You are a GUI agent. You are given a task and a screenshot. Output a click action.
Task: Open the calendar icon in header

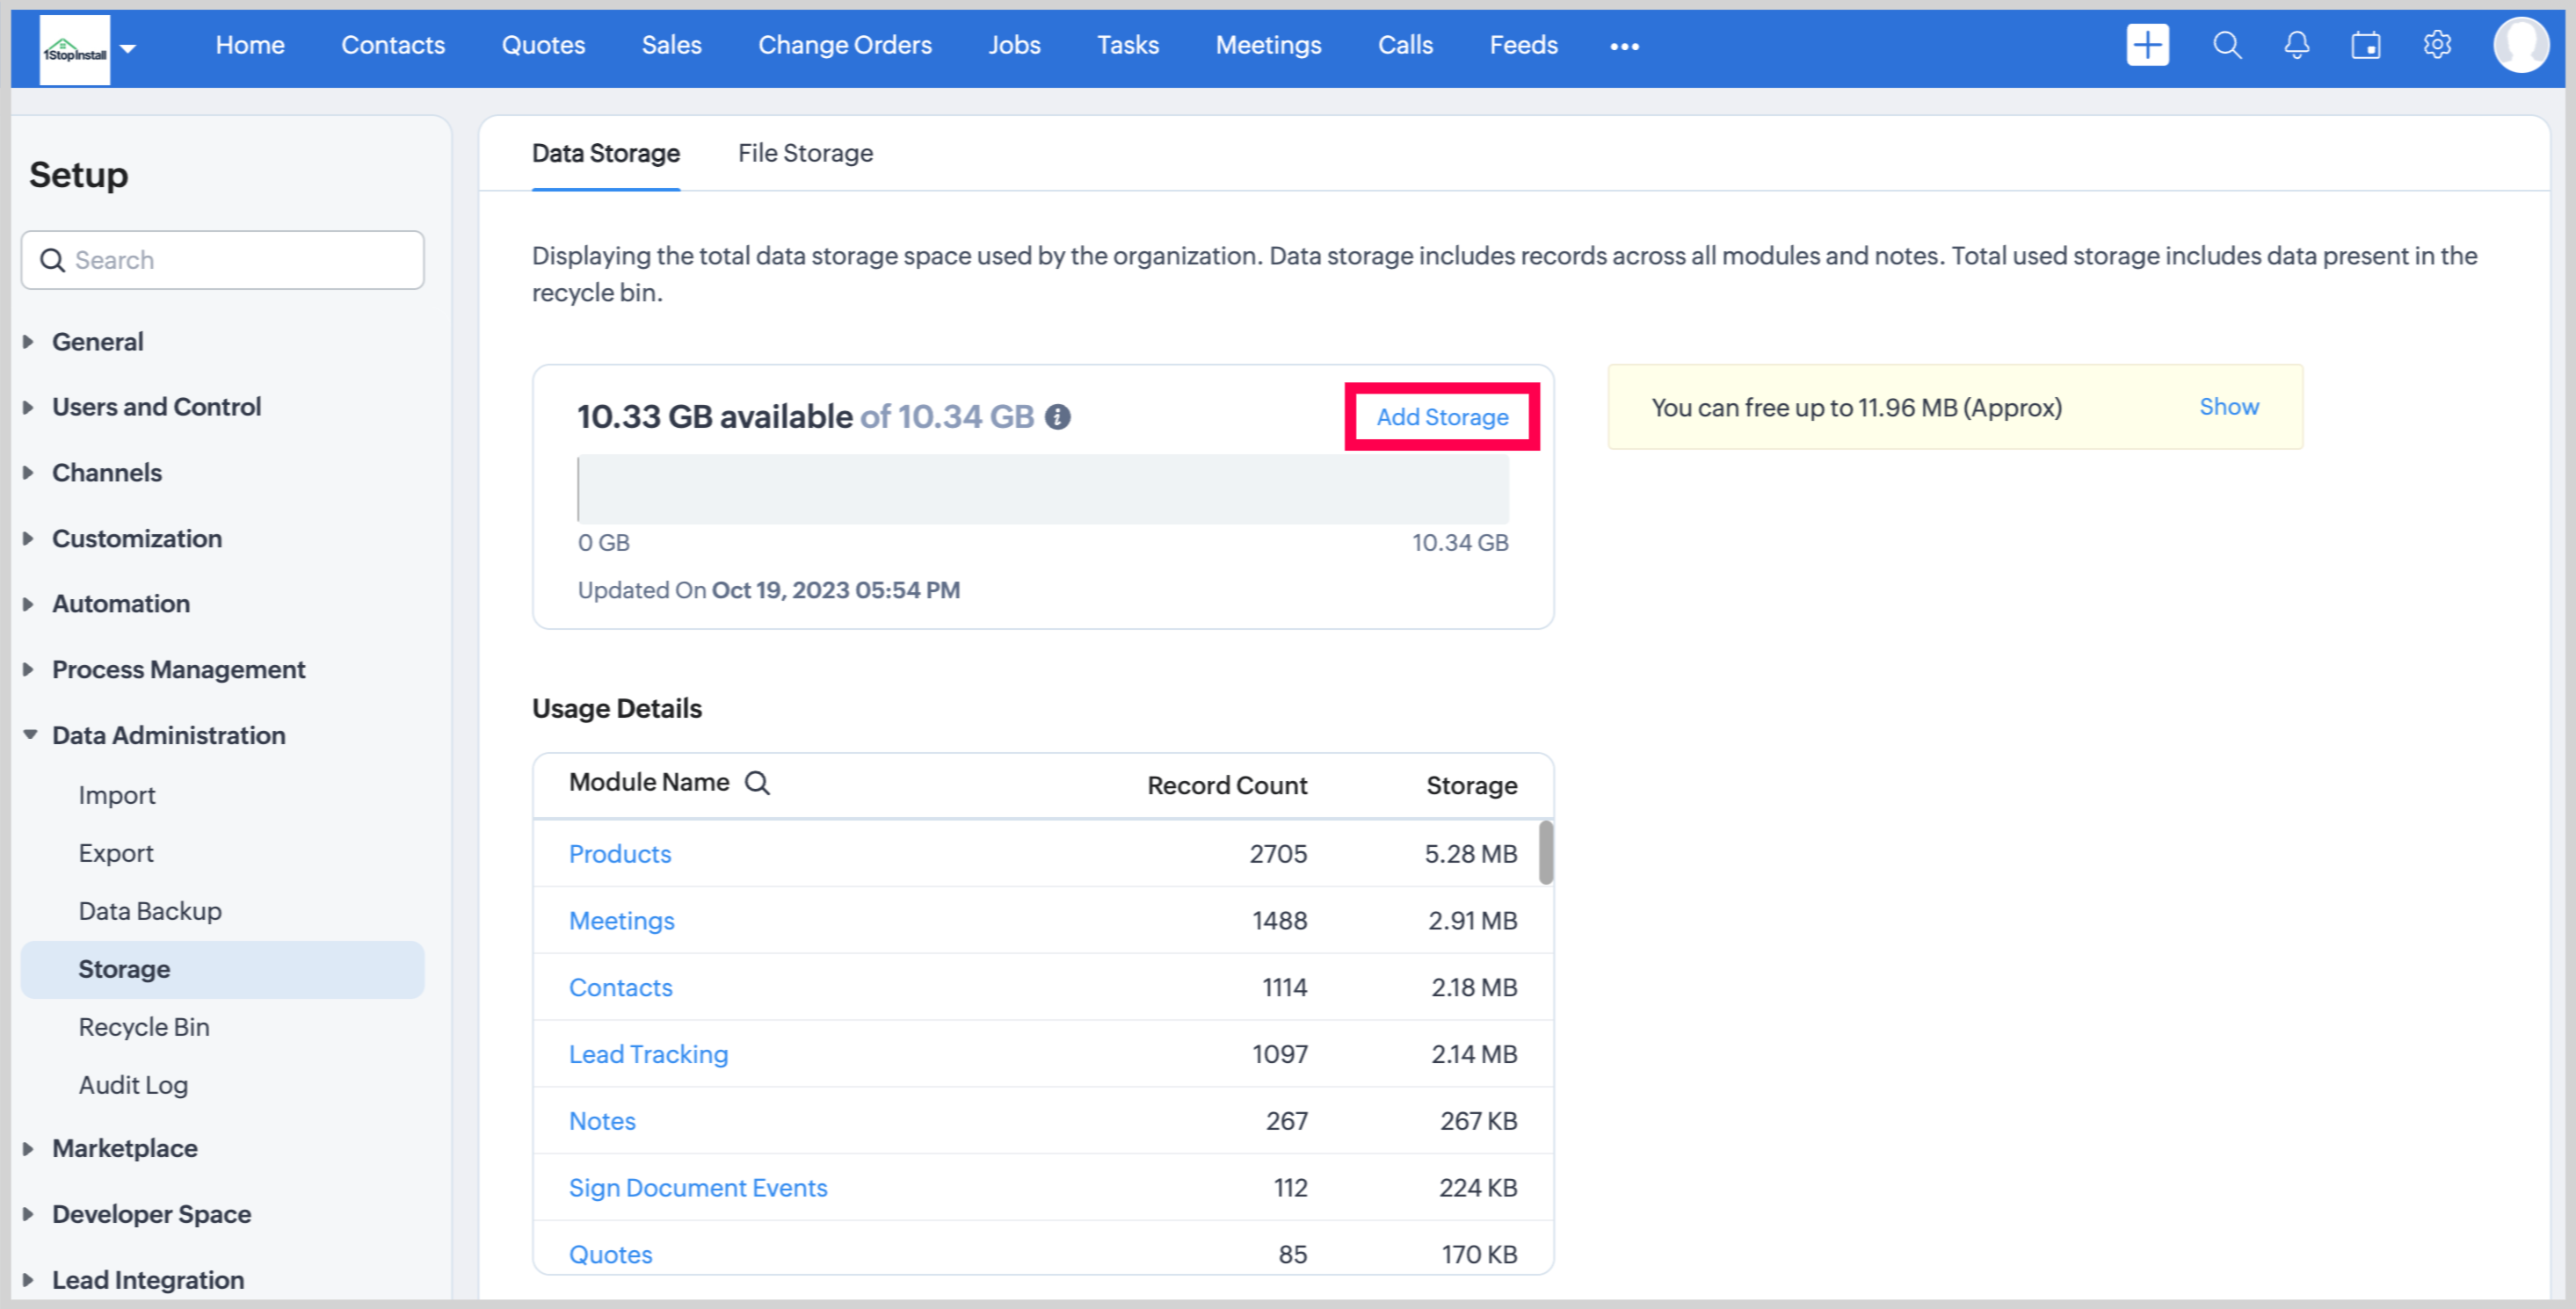2366,45
